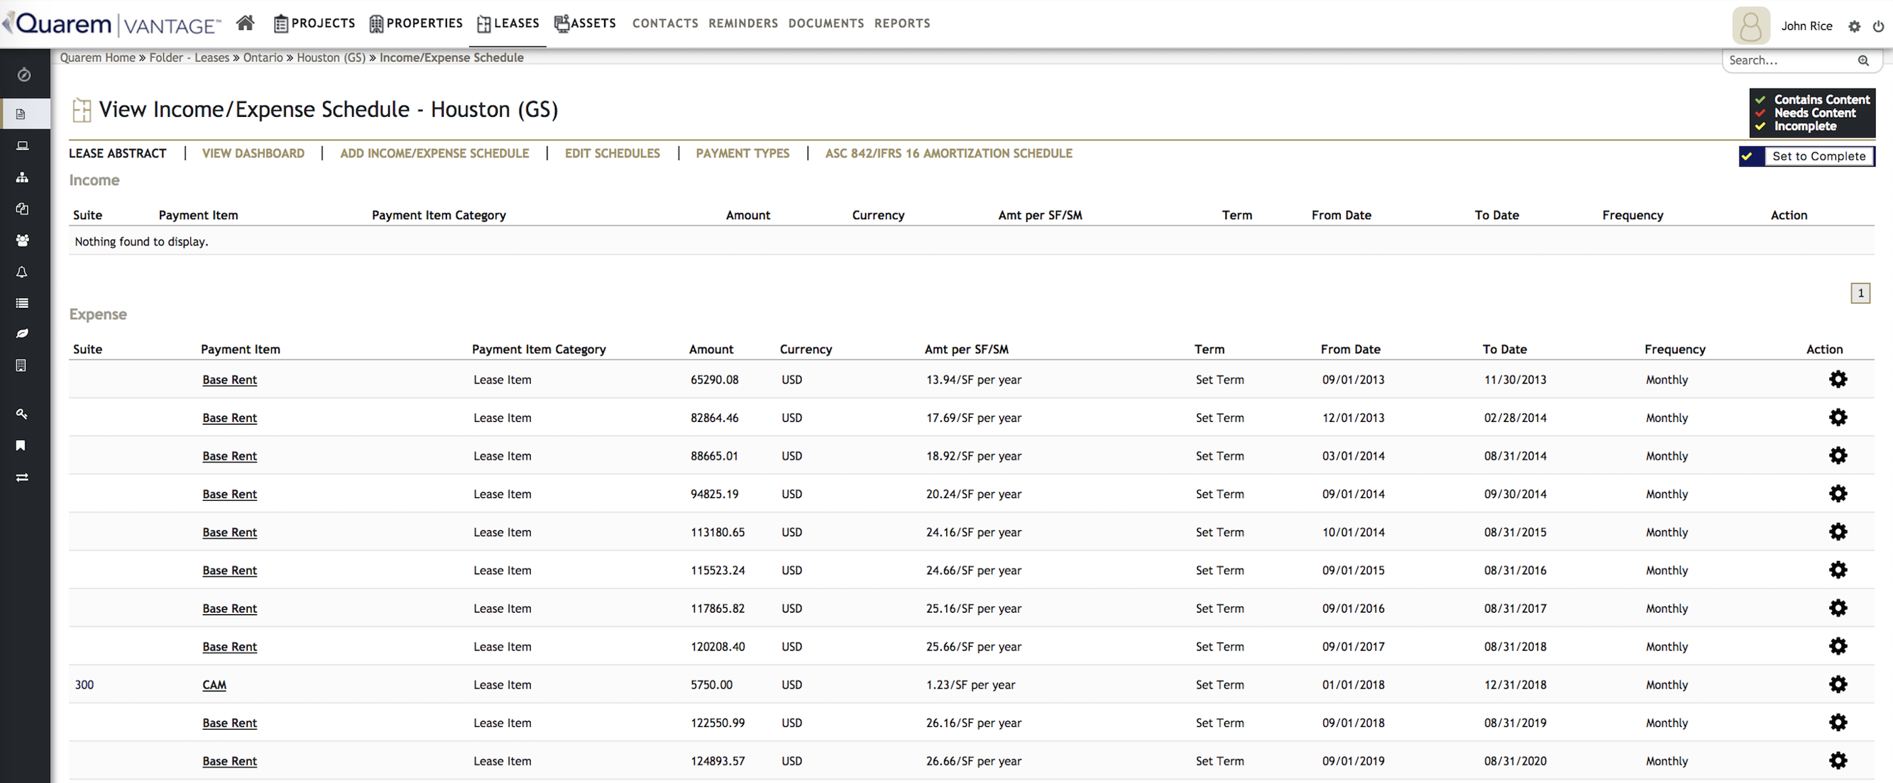Click the home icon in top navigation
Screen dimensions: 1893x783
[246, 23]
